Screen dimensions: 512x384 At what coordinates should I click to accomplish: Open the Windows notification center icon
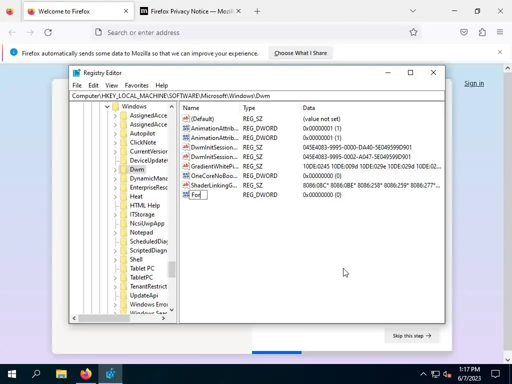pyautogui.click(x=495, y=374)
